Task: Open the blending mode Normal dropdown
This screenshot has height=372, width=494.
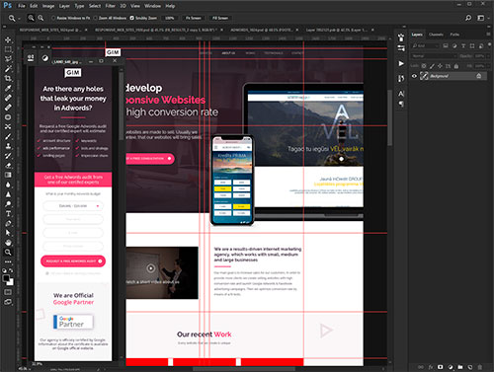Action: click(434, 56)
